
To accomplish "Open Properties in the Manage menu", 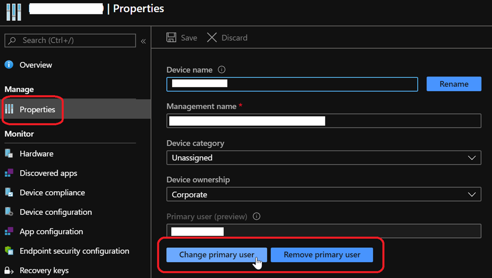I will (x=37, y=110).
